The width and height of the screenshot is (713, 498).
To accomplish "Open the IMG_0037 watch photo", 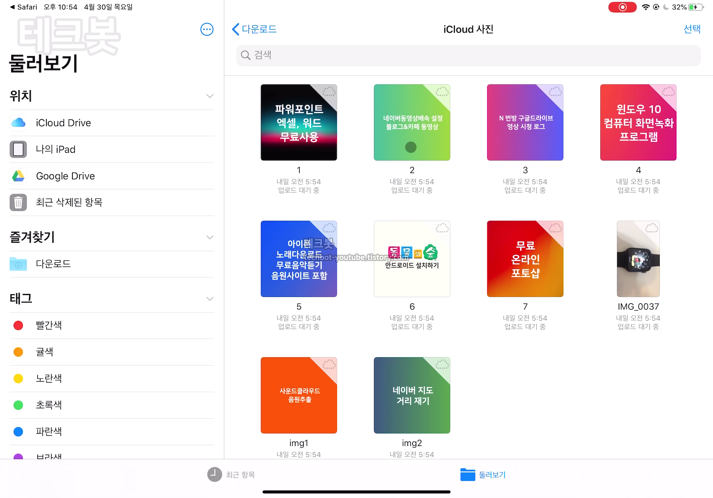I will click(x=638, y=259).
